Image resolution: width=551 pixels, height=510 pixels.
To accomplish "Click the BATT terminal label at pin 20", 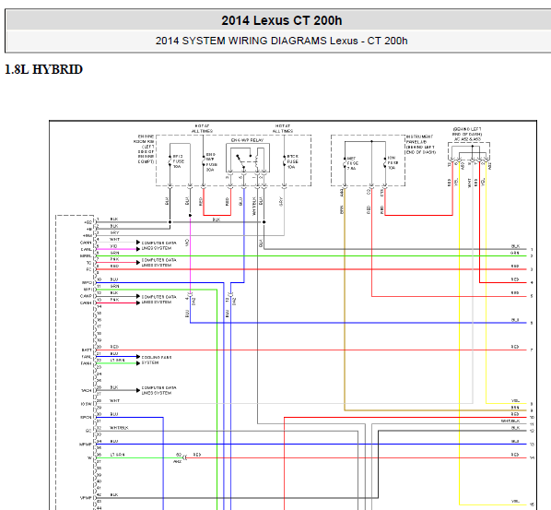I will (x=87, y=350).
